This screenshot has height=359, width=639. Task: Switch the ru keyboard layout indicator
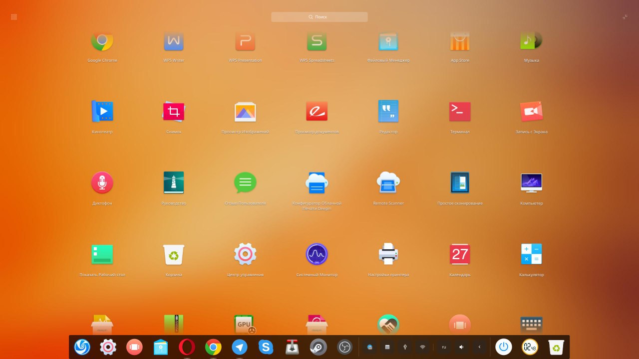[x=444, y=347]
